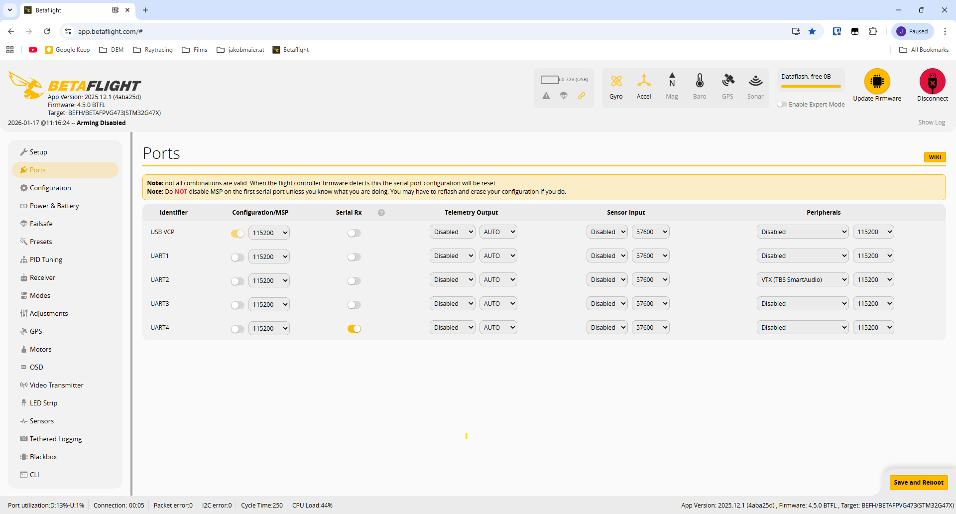The width and height of the screenshot is (956, 514).
Task: Click Save and Reboot button
Action: [x=918, y=482]
